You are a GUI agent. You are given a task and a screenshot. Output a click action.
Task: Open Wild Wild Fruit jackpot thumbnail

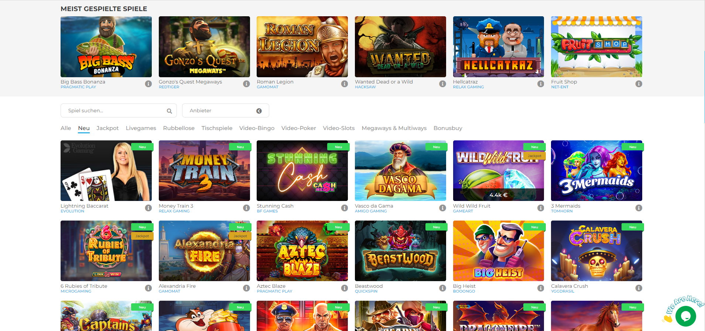[x=499, y=171]
